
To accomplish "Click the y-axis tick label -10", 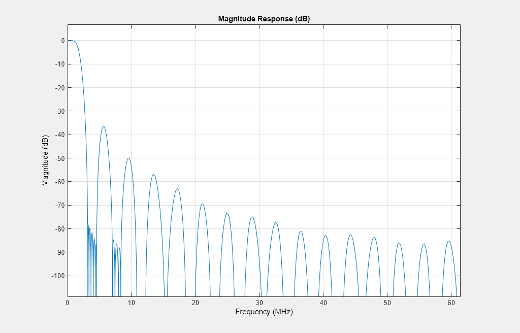I will [60, 64].
